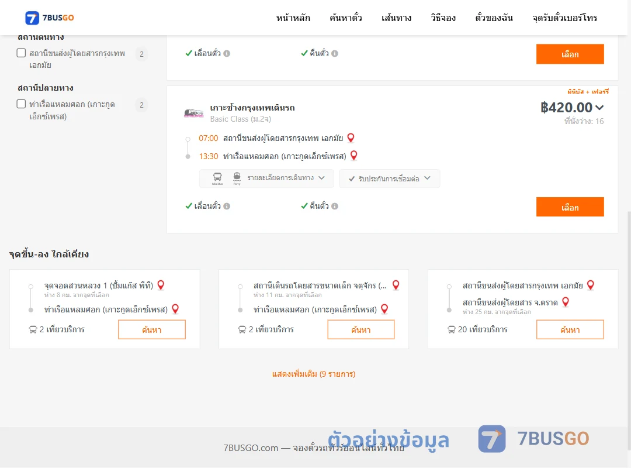Open the เส้นทาง menu item
Viewport: 631px width, 468px height.
point(396,18)
